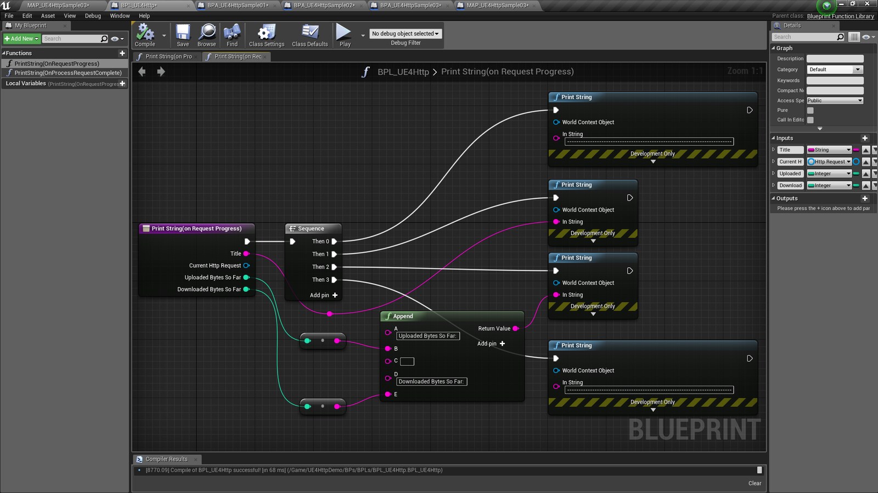
Task: Switch to the MAP_UE4HttpSample03 first tab
Action: pyautogui.click(x=58, y=5)
